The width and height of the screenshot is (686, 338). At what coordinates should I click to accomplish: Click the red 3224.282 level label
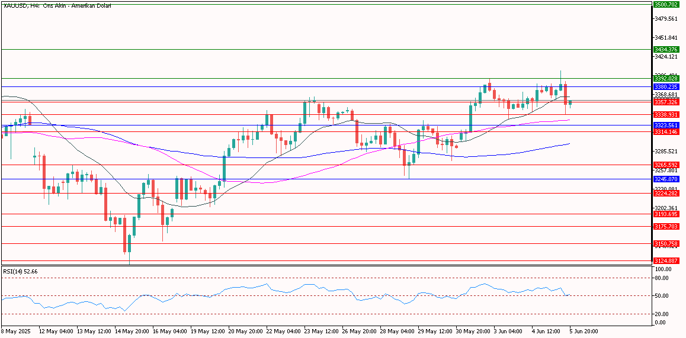[665, 193]
